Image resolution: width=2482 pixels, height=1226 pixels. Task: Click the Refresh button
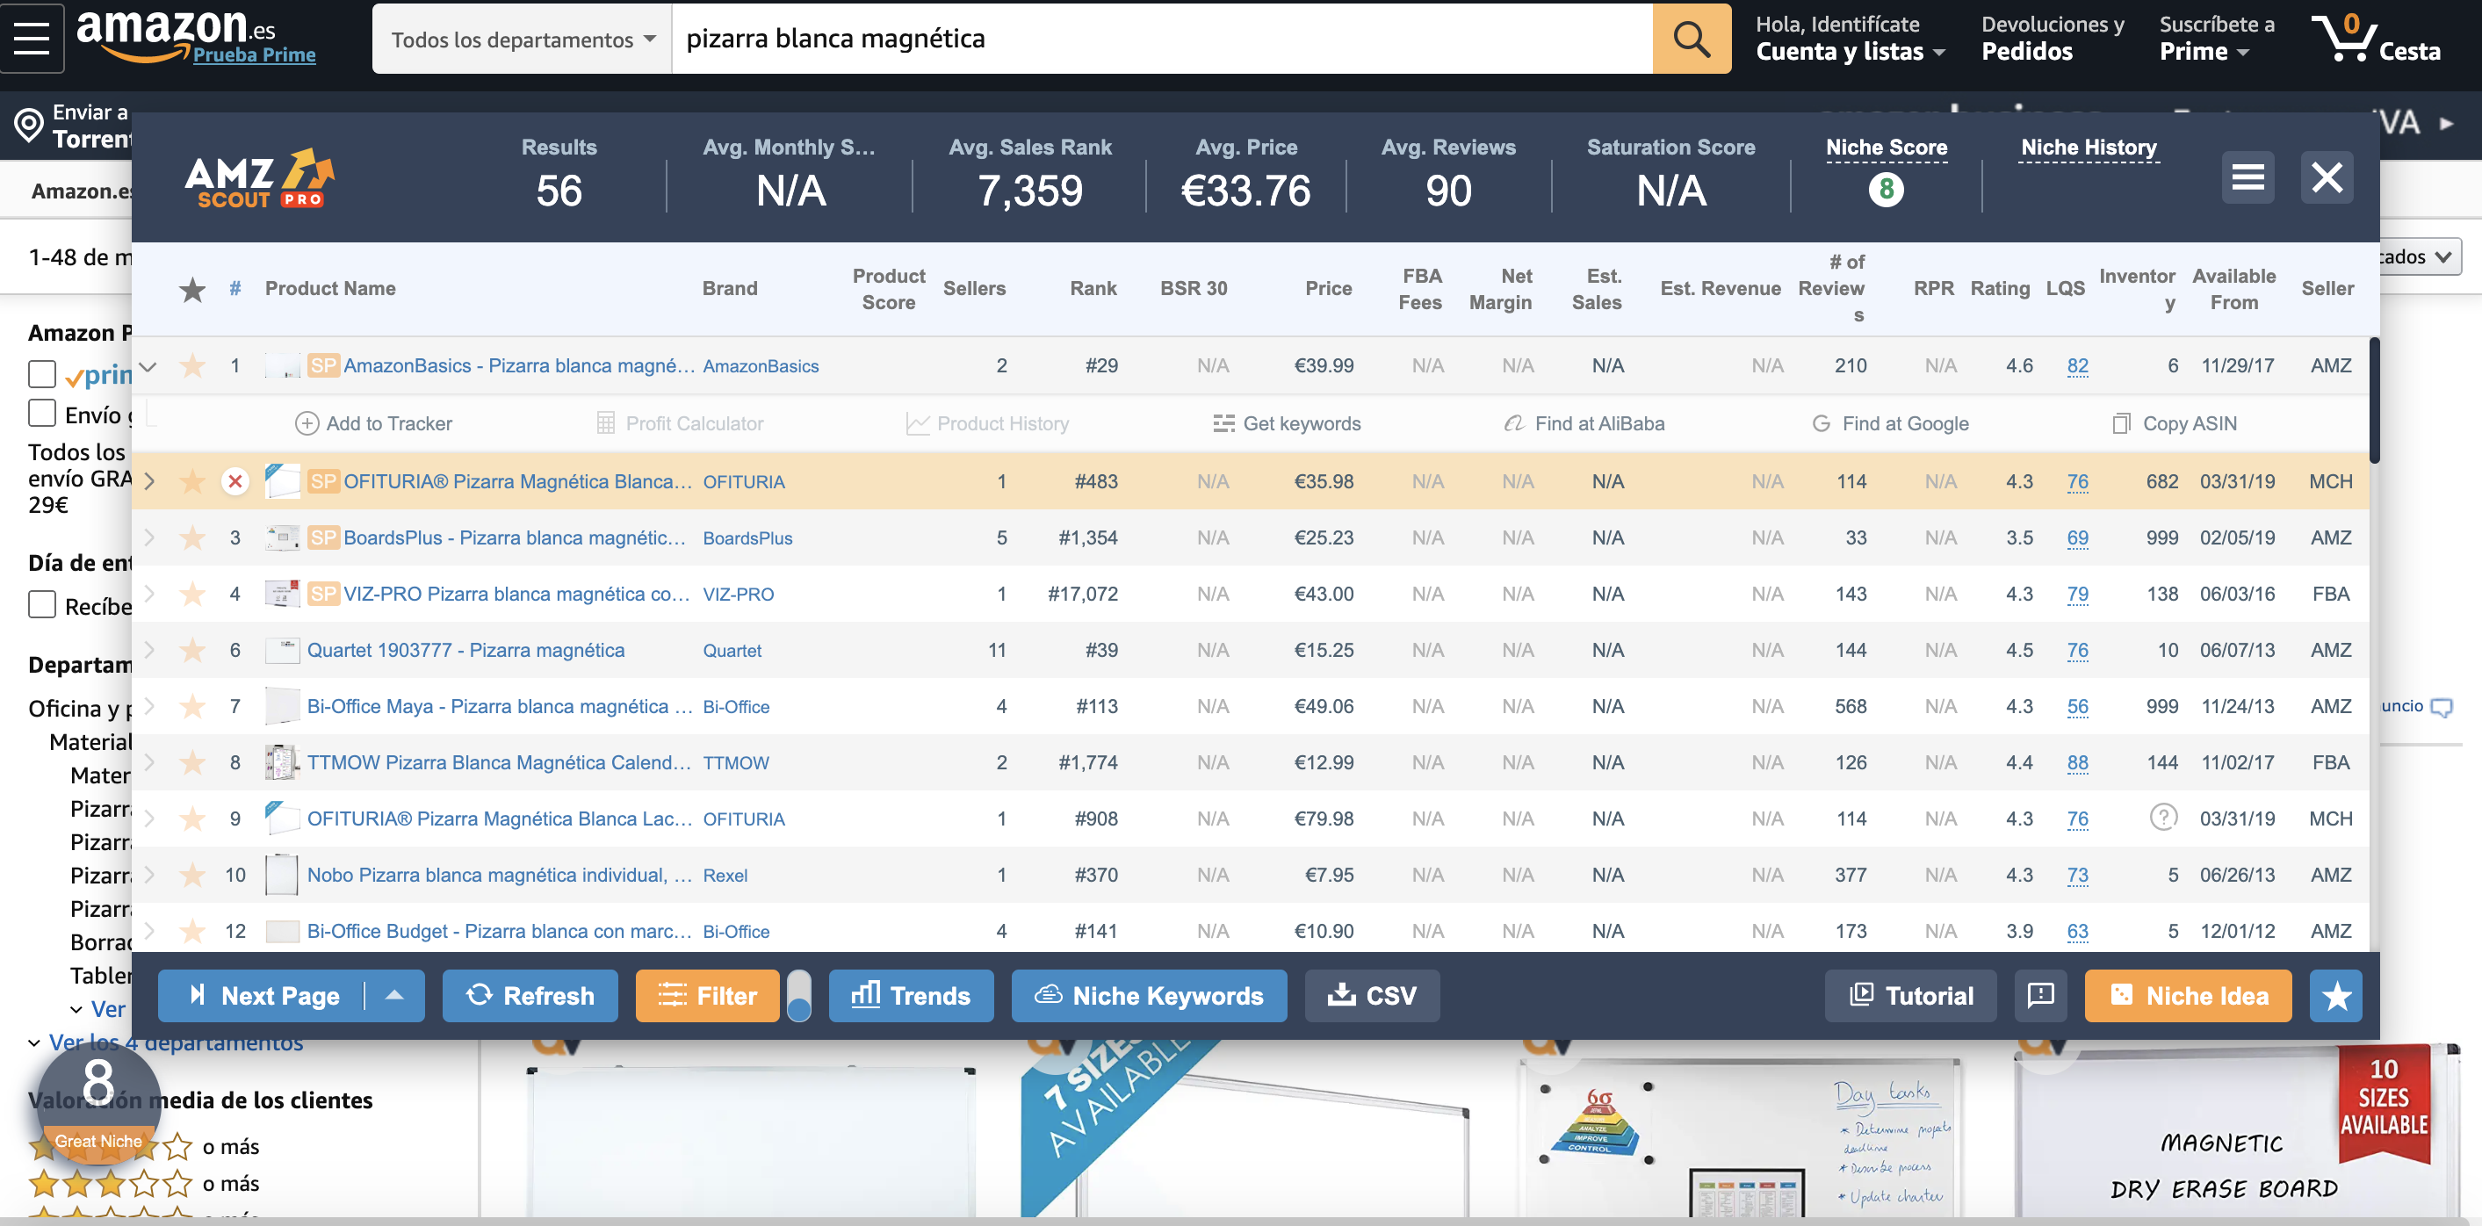pyautogui.click(x=530, y=996)
